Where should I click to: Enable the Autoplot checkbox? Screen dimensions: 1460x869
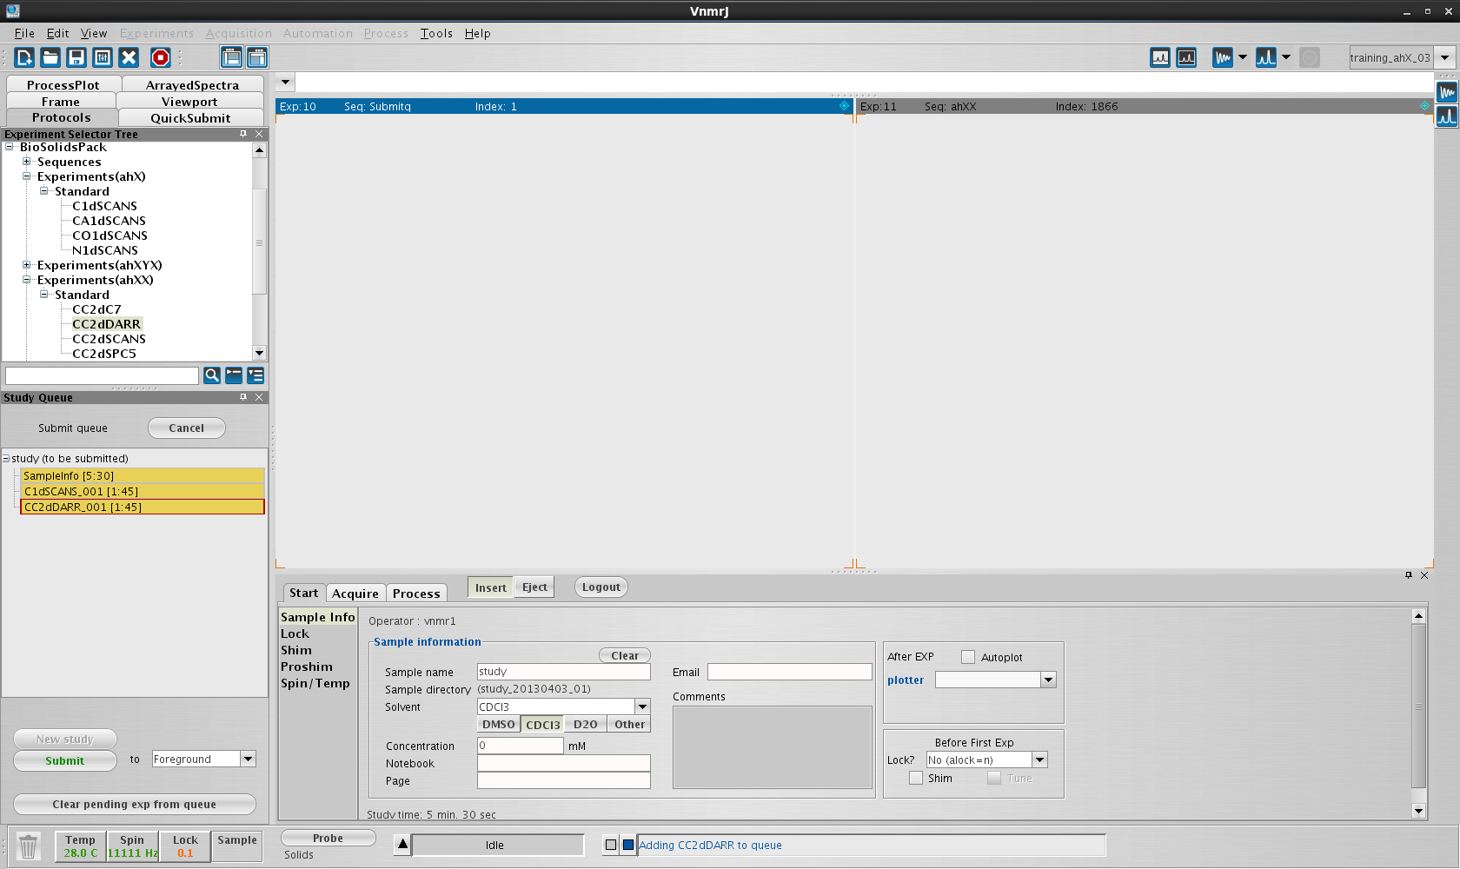coord(968,657)
